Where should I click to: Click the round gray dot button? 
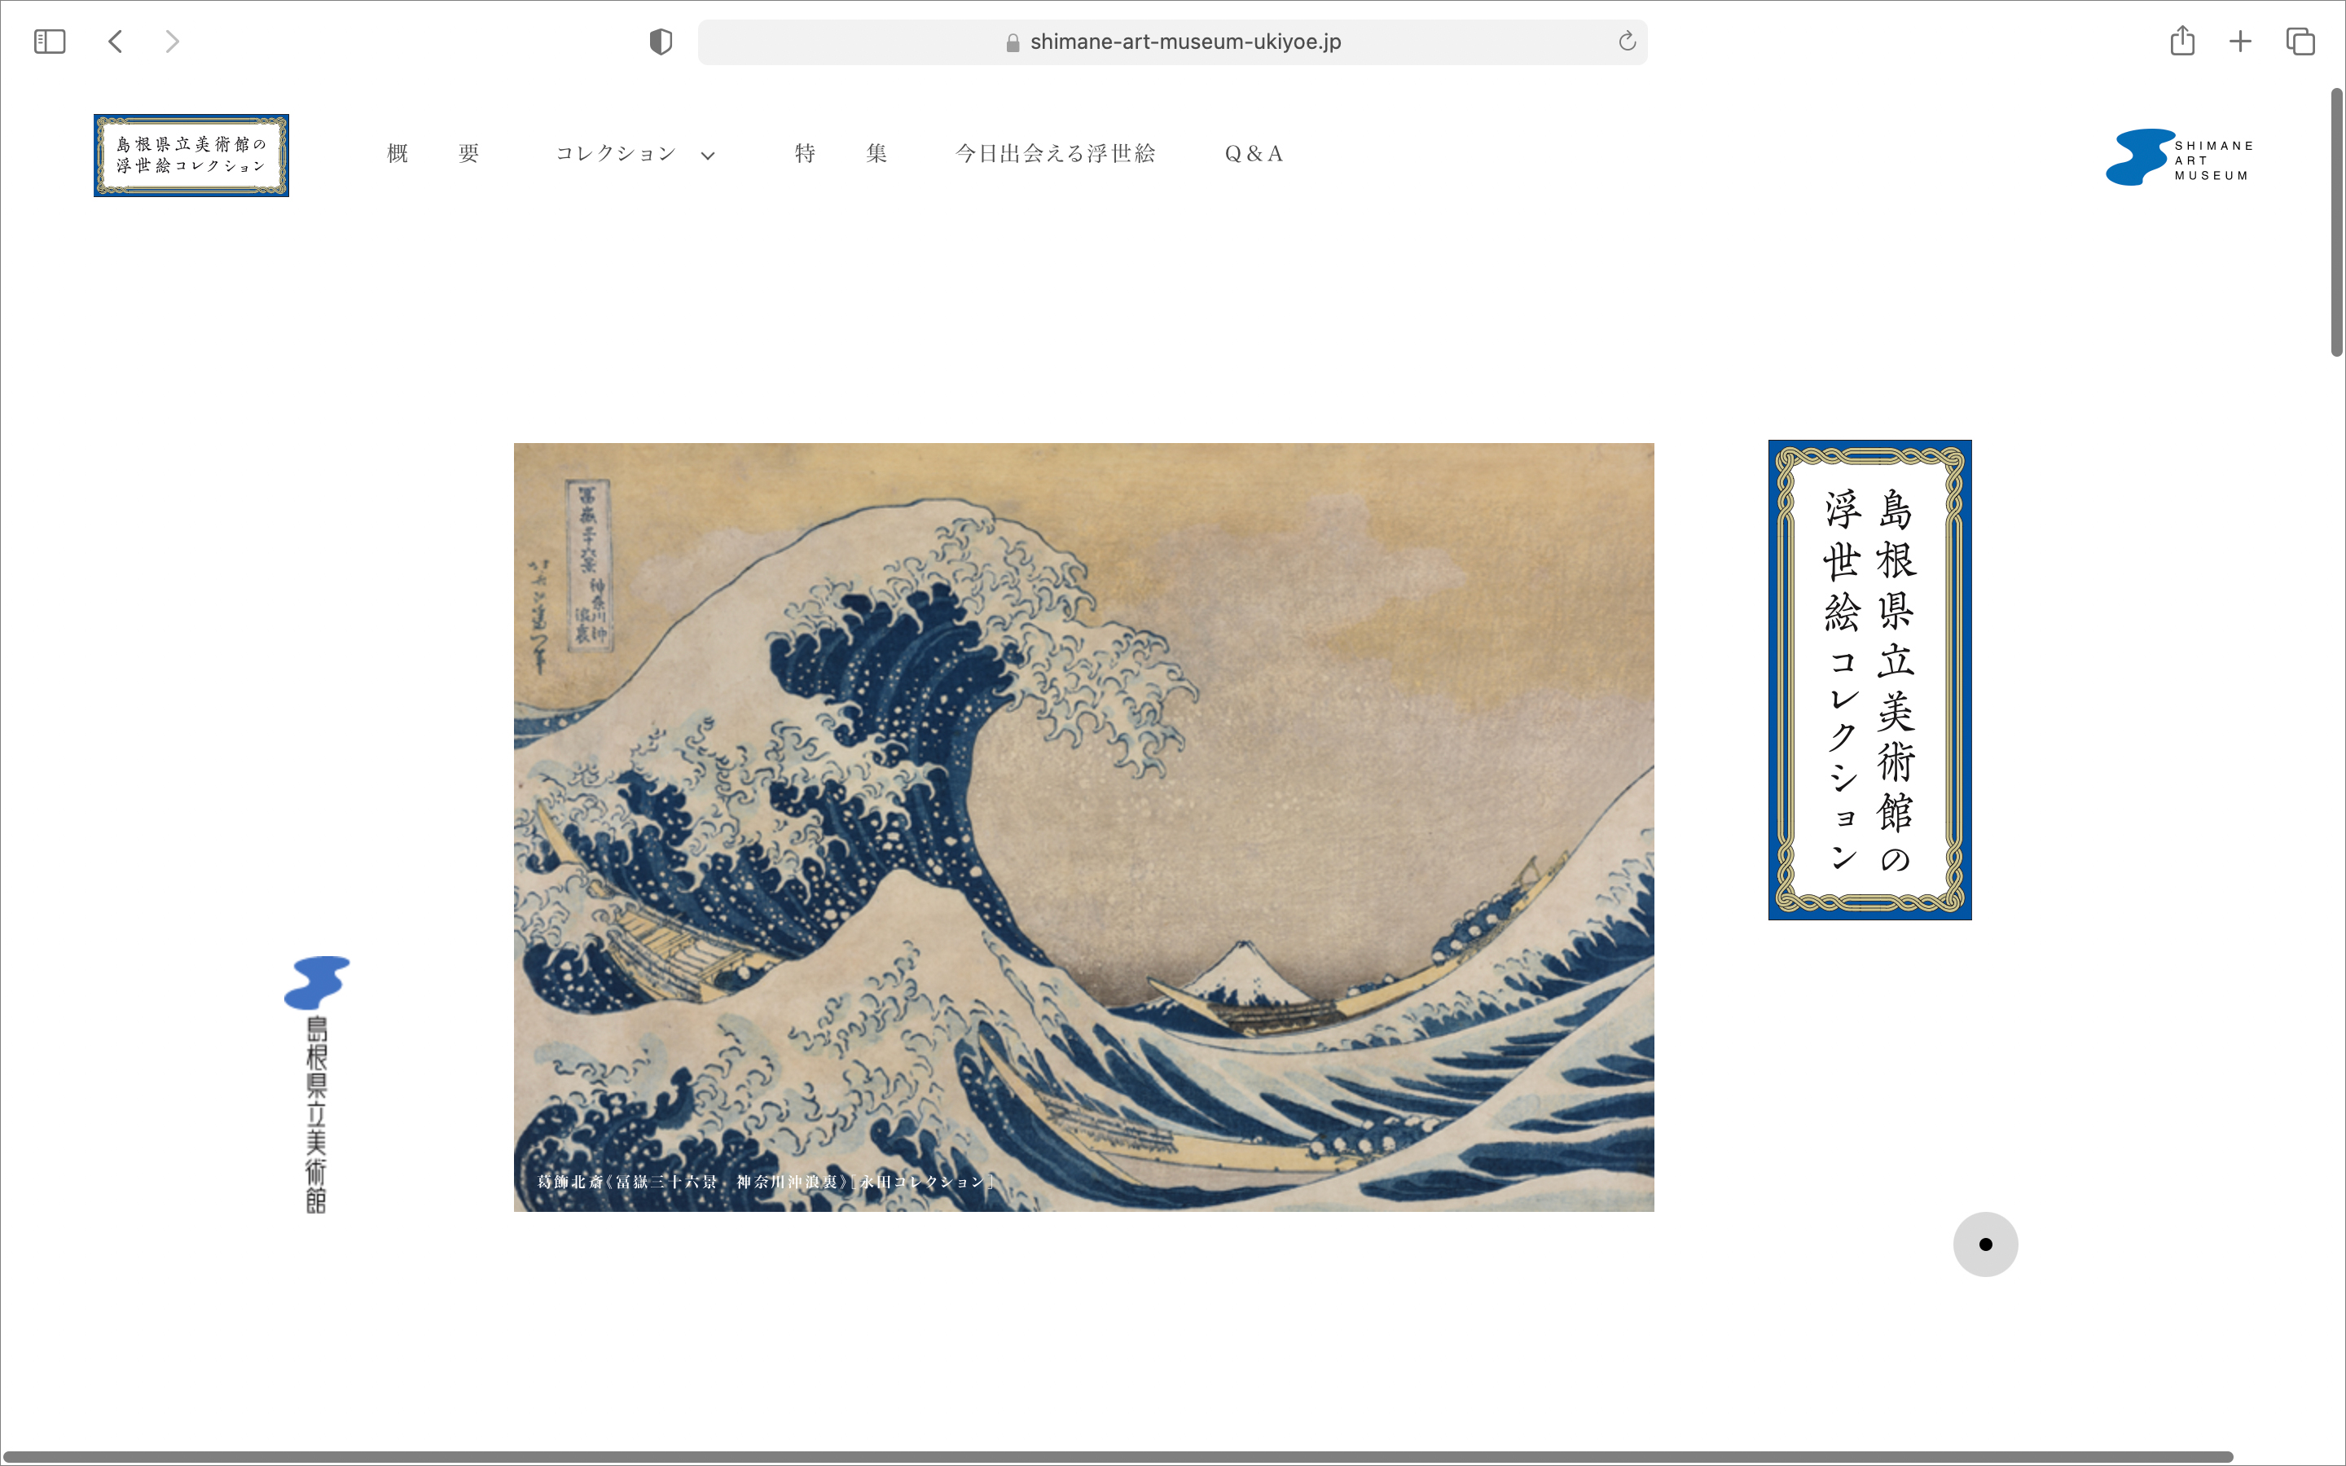click(1985, 1244)
